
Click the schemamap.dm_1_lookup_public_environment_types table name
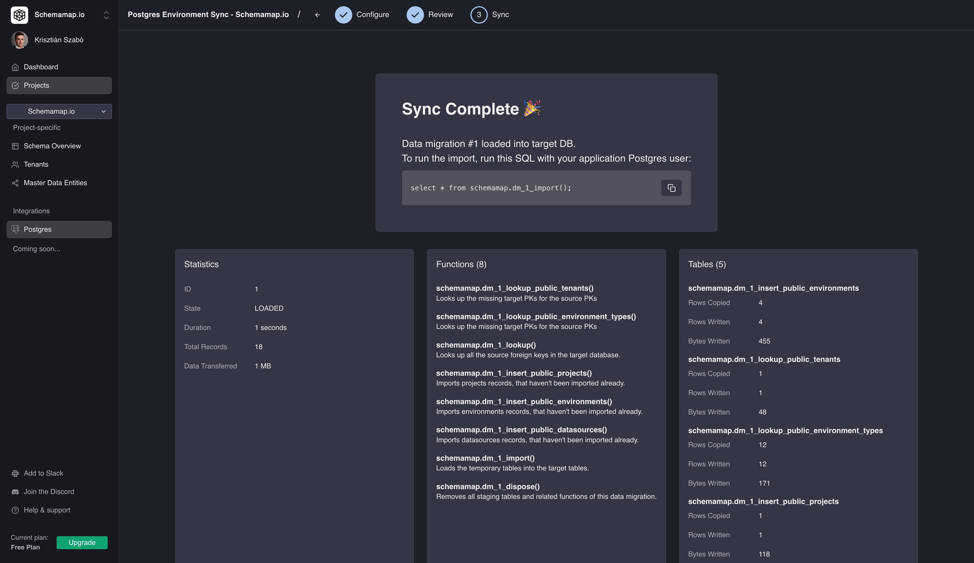coord(785,430)
